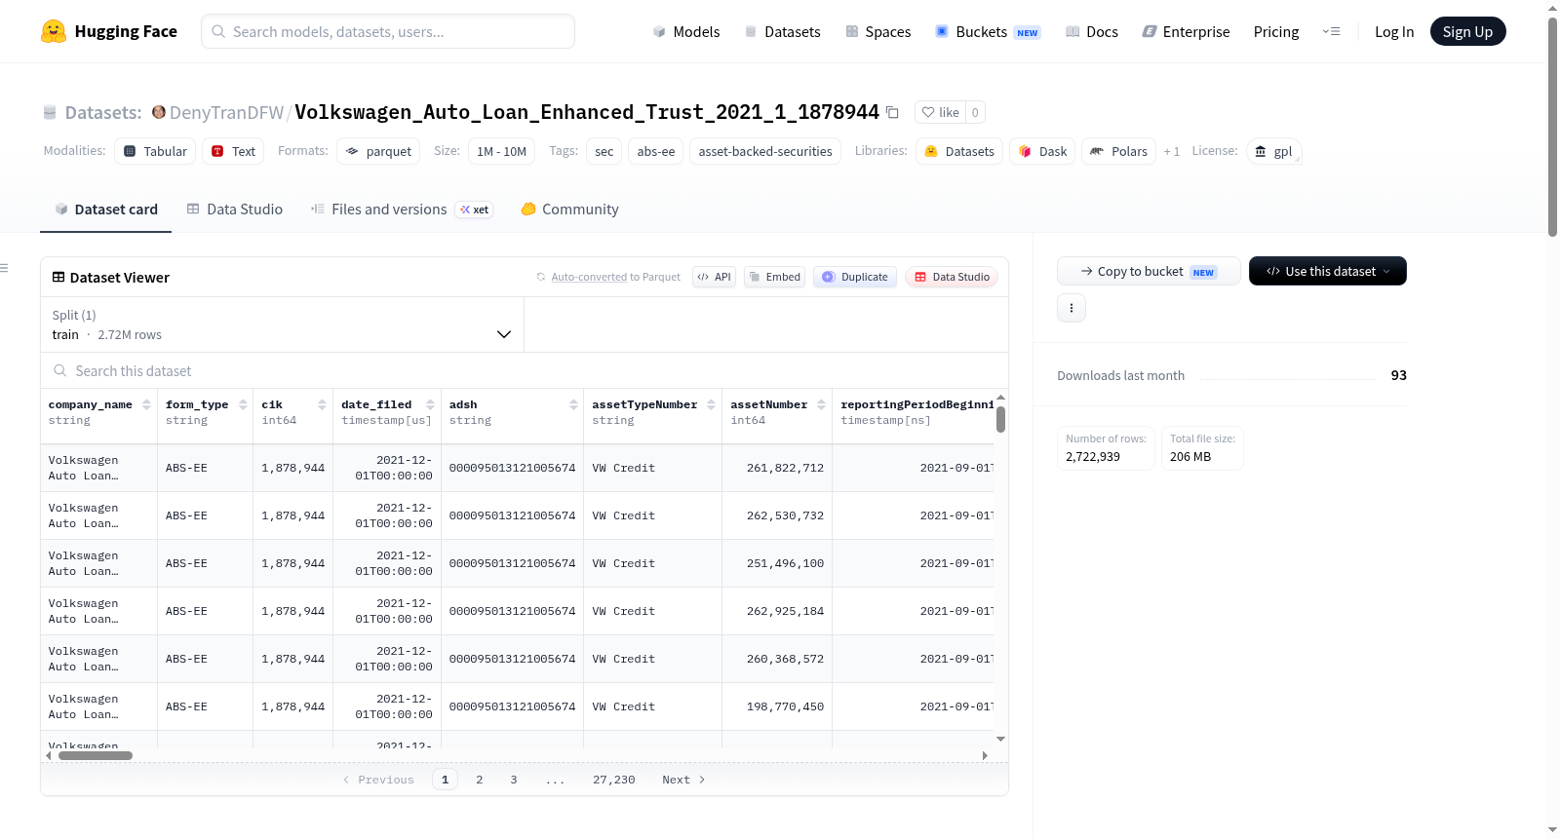The image size is (1560, 839).
Task: Like this dataset with the heart button
Action: 940,112
